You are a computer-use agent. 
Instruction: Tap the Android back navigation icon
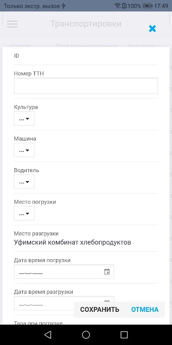pyautogui.click(x=48, y=335)
